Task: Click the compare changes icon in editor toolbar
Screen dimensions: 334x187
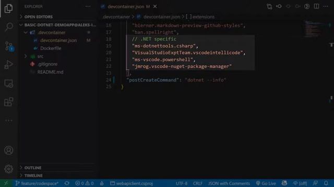Action: coord(269,7)
